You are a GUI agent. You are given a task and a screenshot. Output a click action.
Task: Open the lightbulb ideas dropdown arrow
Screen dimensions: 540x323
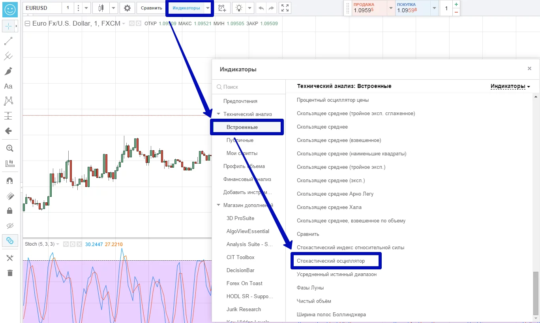[249, 8]
